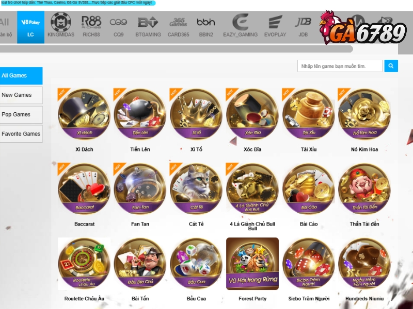The height and width of the screenshot is (309, 413).
Task: Open the Xì Dách game icon
Action: point(84,114)
